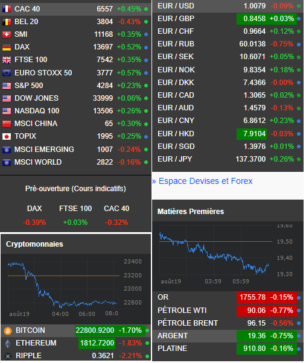306x363 pixels.
Task: Click the DOW JONES value 33999
Action: tap(103, 98)
